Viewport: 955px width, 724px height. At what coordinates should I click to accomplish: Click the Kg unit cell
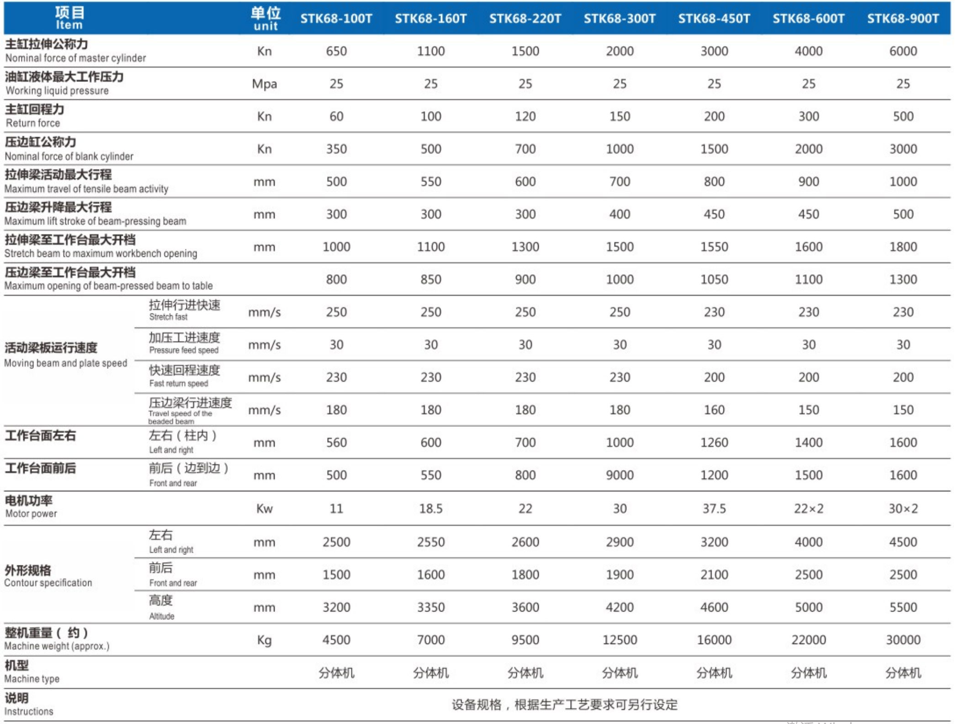(x=265, y=639)
